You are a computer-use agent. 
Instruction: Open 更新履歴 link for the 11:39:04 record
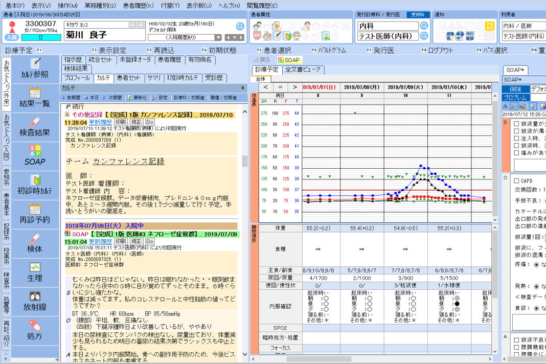click(100, 123)
